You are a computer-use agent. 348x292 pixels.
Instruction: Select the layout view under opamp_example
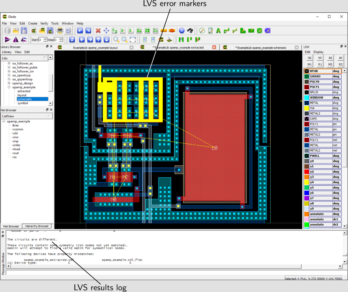pyautogui.click(x=23, y=95)
